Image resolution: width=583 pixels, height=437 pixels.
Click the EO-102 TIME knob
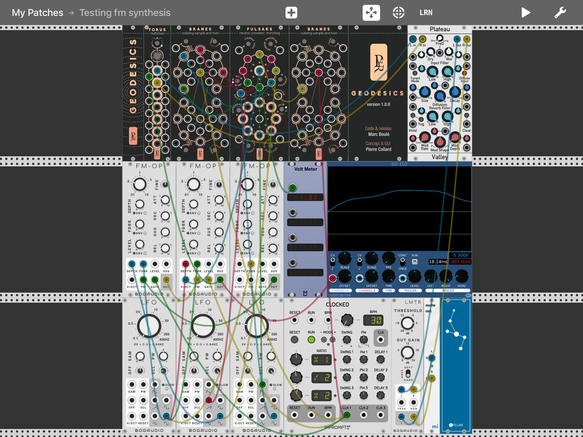[x=389, y=276]
